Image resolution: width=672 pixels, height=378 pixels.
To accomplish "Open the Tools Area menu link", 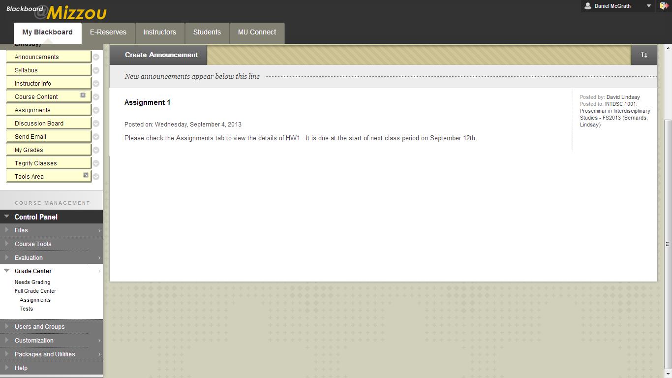I will coord(29,177).
